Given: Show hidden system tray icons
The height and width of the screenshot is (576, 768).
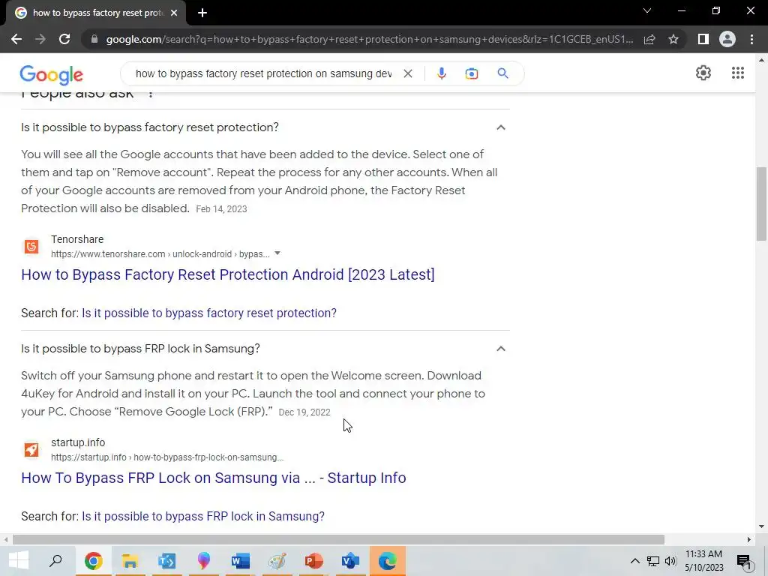Looking at the screenshot, I should coord(634,561).
